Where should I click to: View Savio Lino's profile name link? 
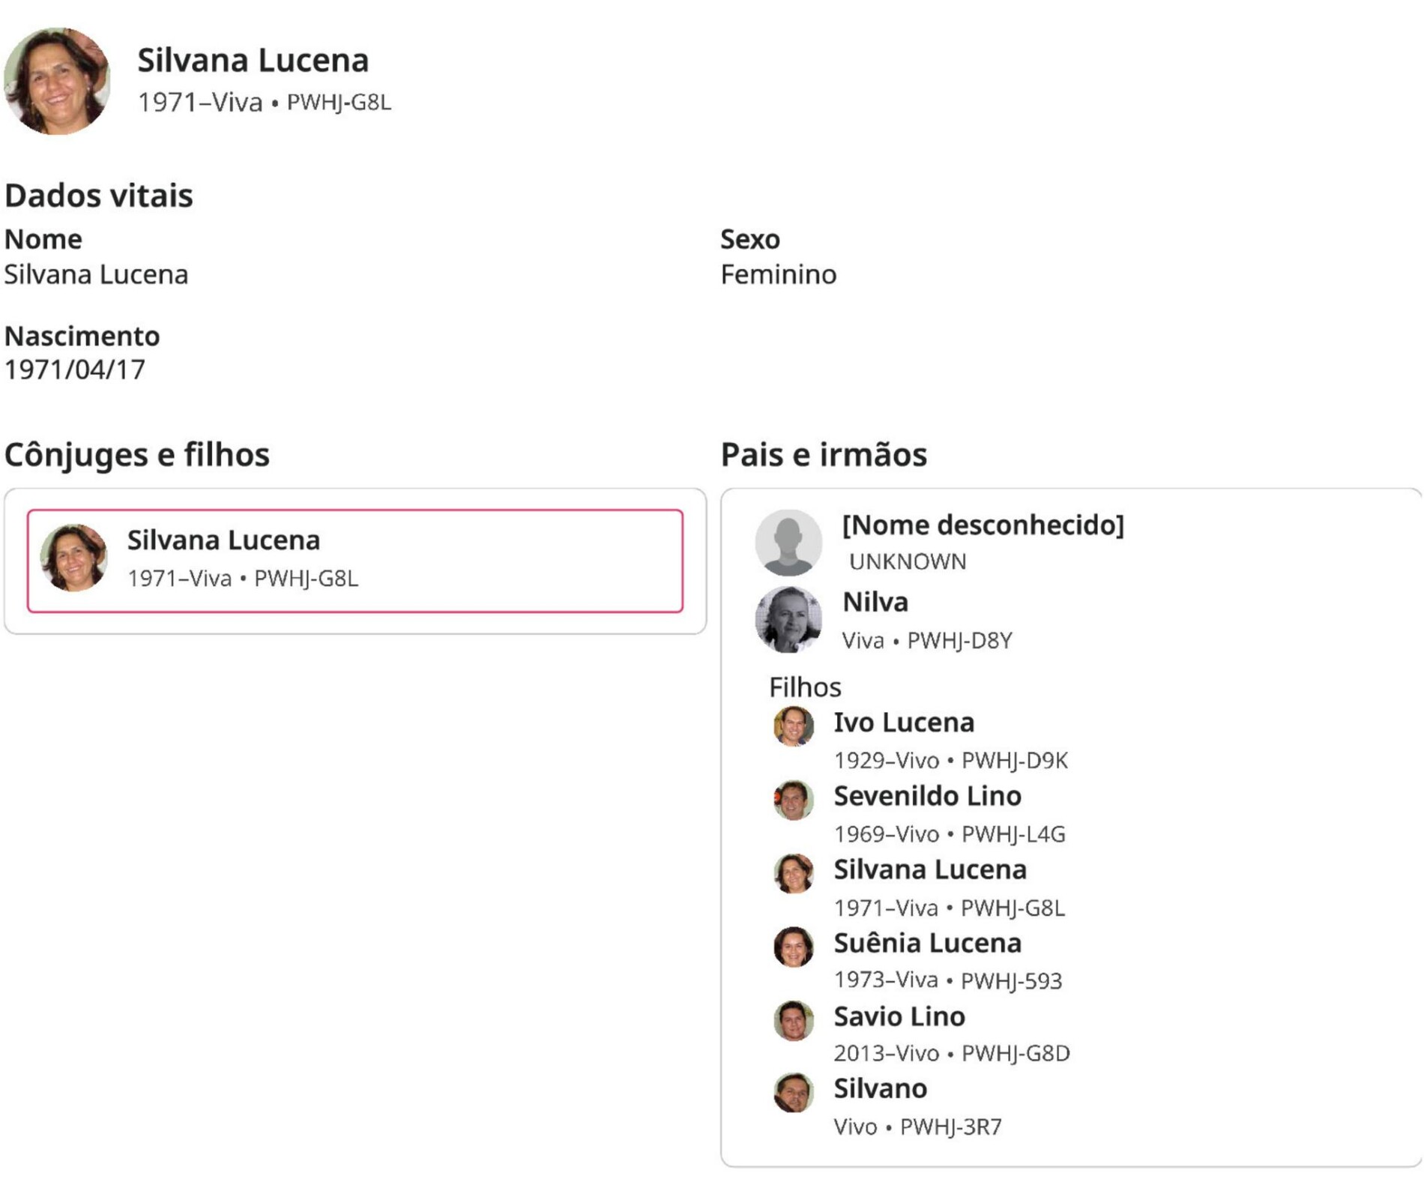[x=899, y=1016]
